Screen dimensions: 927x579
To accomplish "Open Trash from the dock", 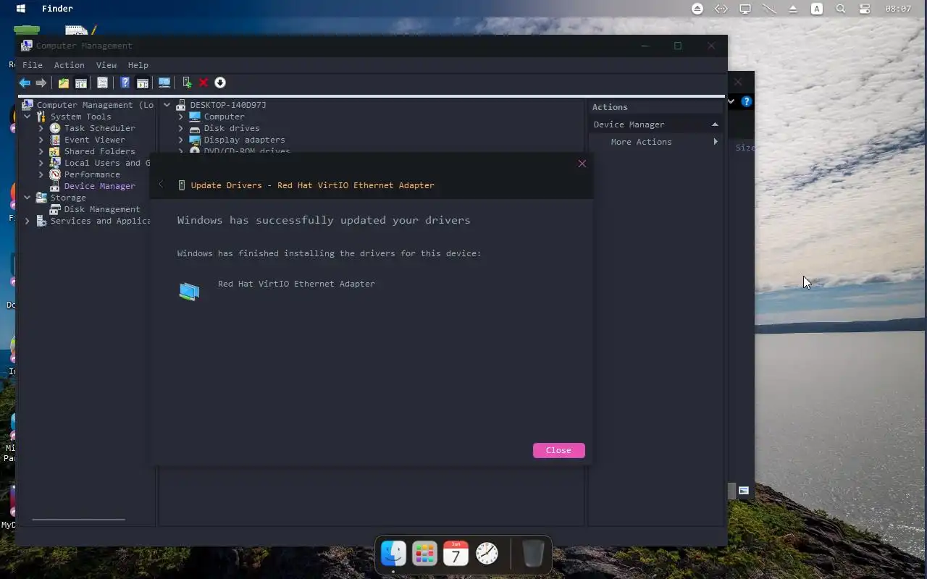I will pos(533,554).
